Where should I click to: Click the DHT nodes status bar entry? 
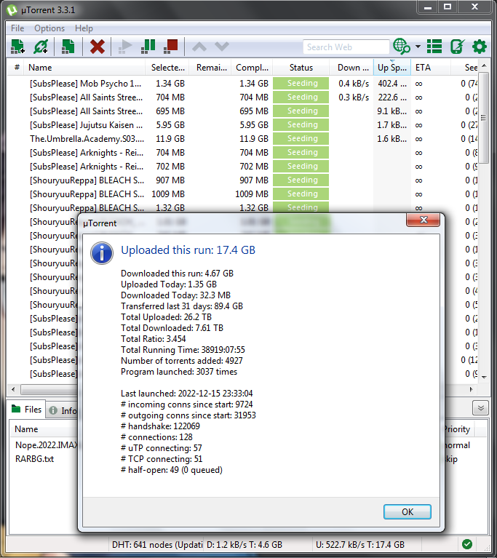coord(156,545)
